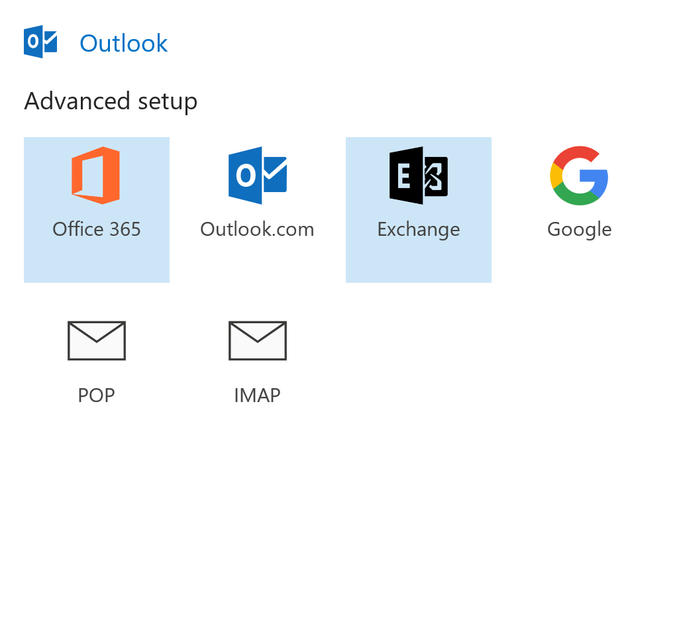Screen dimensions: 681x622
Task: Select the Office 365 account icon
Action: click(x=97, y=176)
